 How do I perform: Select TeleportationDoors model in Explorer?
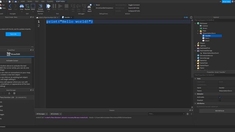[x=209, y=33]
